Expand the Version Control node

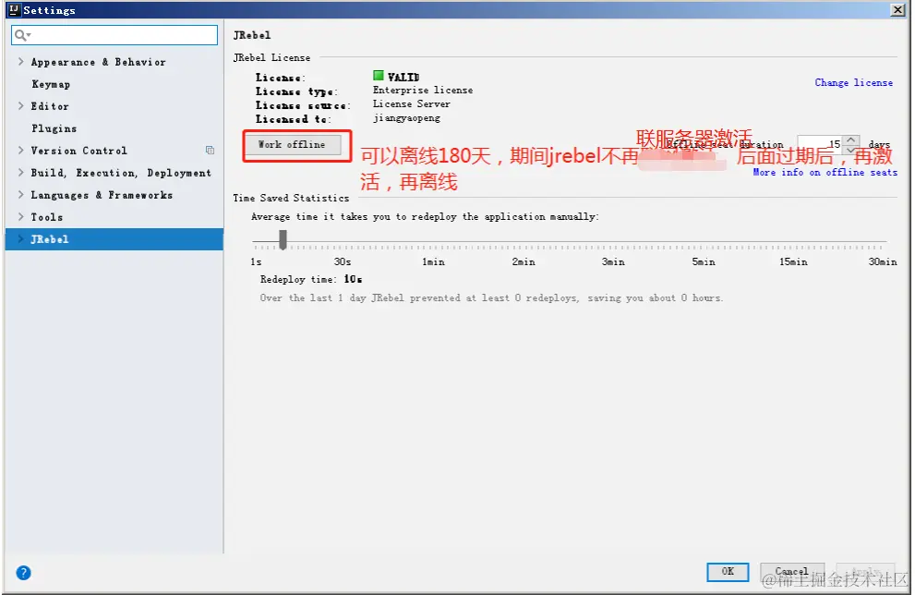coord(21,150)
